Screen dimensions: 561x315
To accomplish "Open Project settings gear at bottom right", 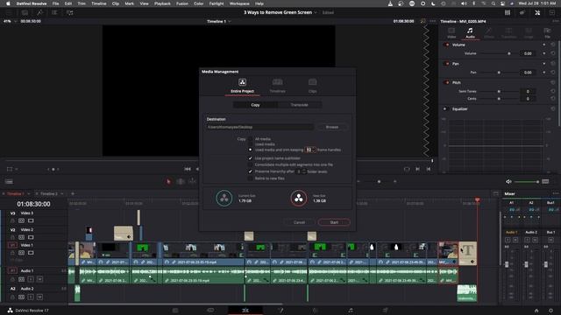I will click(550, 311).
